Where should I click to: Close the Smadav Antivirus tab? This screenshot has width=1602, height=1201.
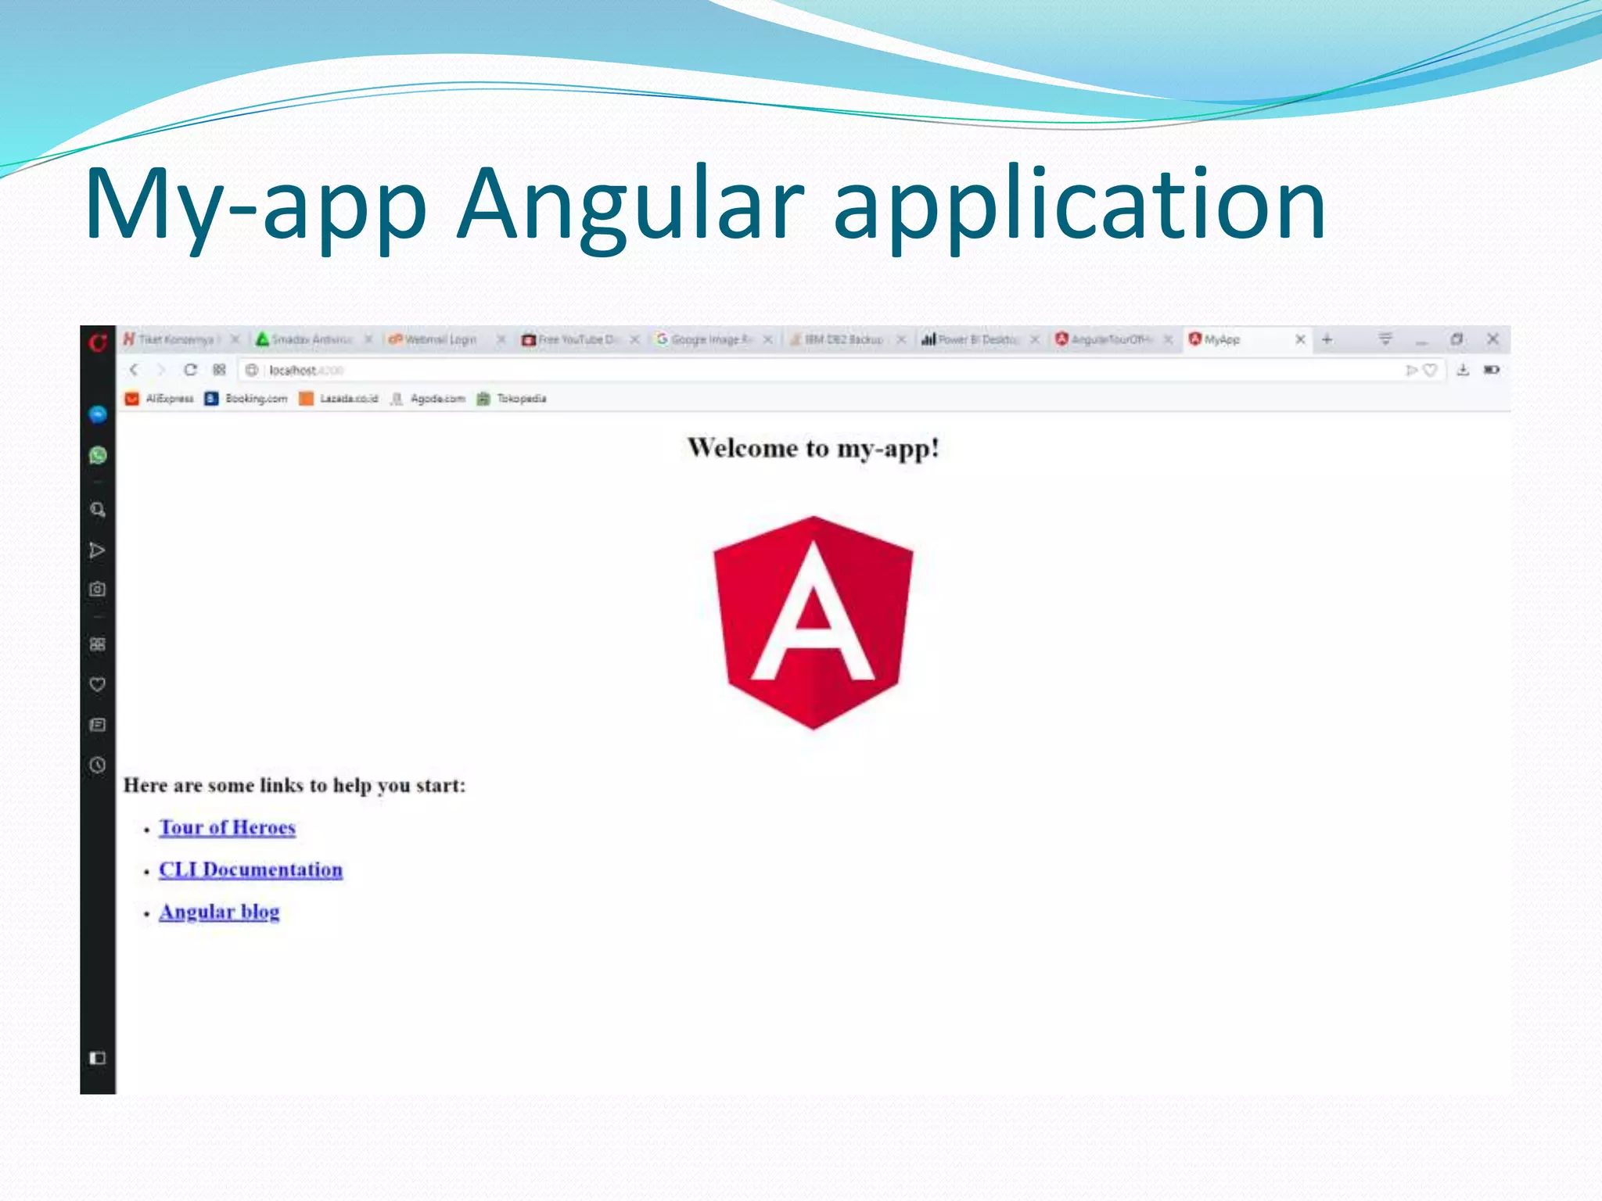(x=368, y=339)
